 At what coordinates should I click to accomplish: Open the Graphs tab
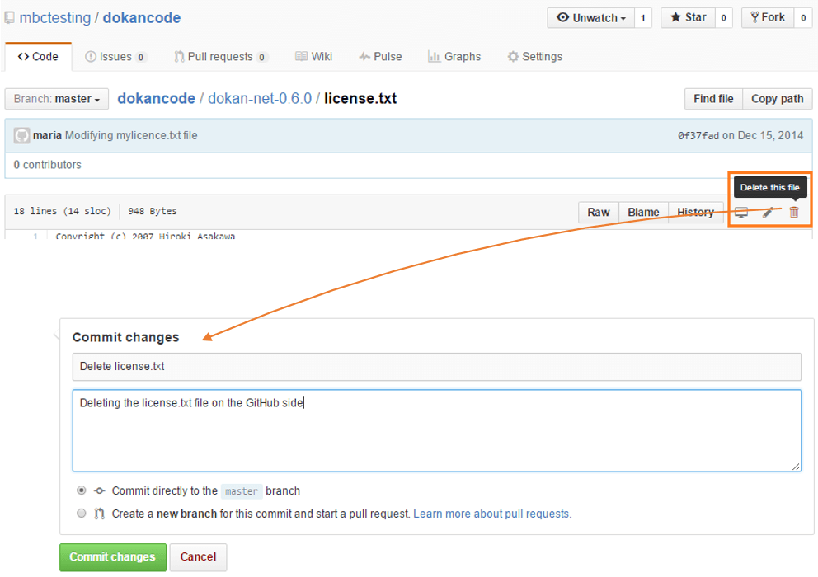click(454, 57)
